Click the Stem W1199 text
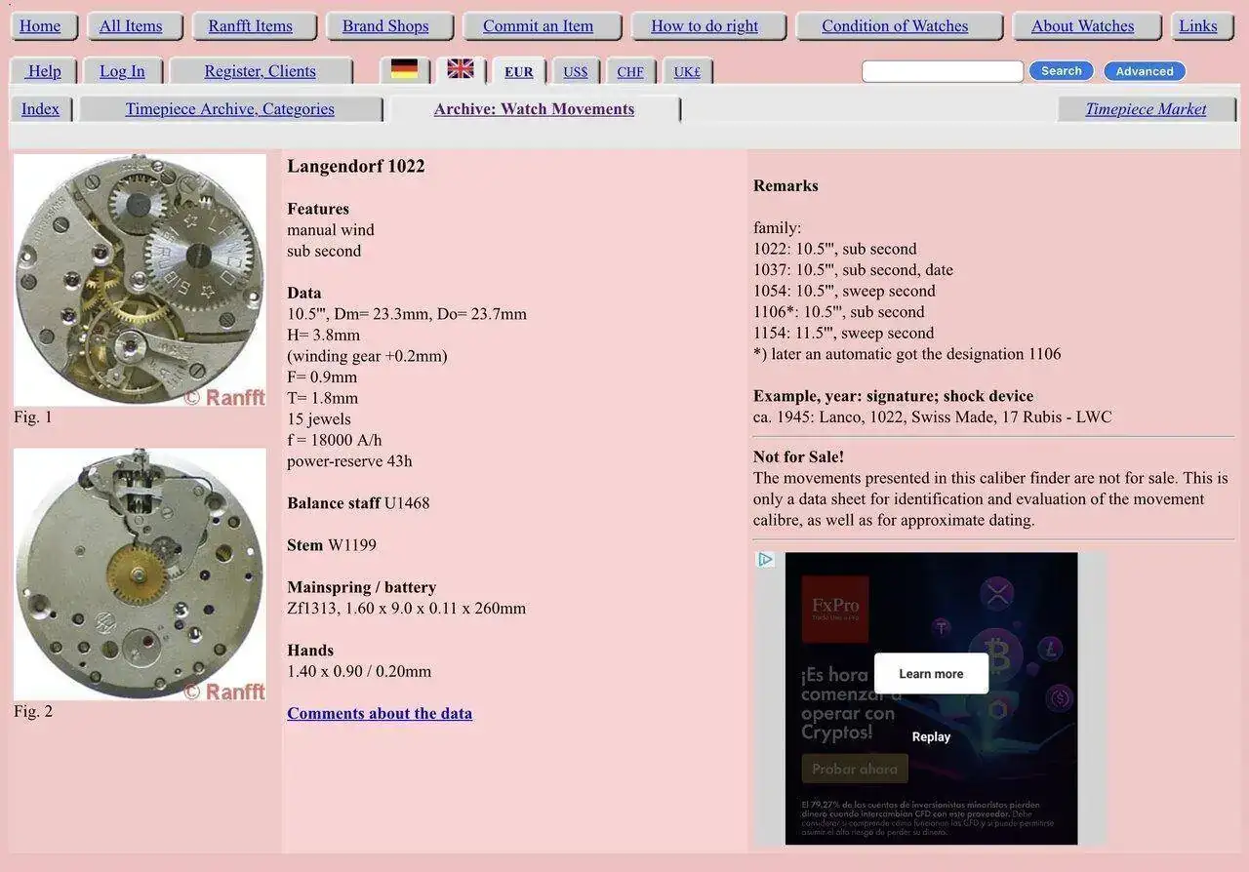The height and width of the screenshot is (872, 1249). point(332,545)
